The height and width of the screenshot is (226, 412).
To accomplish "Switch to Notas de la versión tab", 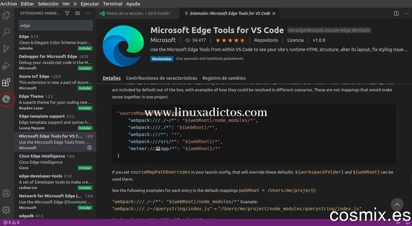I will [138, 13].
